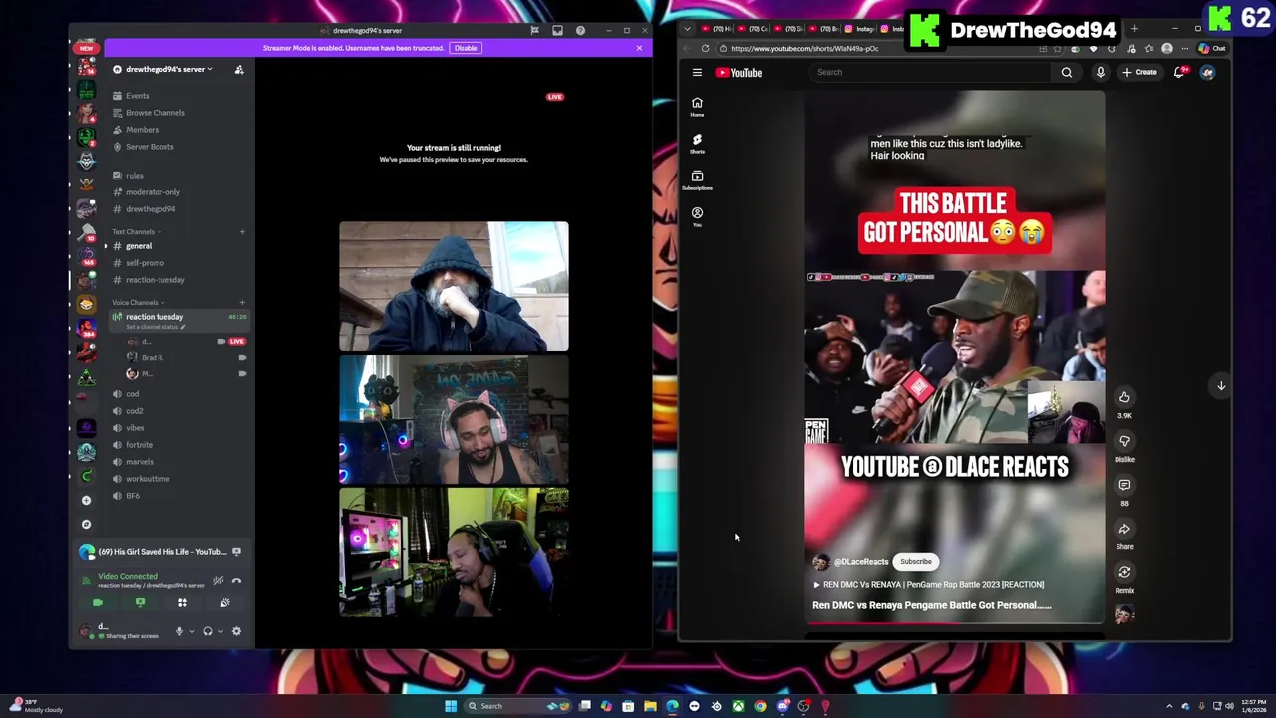Open microphone input options arrow

click(191, 631)
